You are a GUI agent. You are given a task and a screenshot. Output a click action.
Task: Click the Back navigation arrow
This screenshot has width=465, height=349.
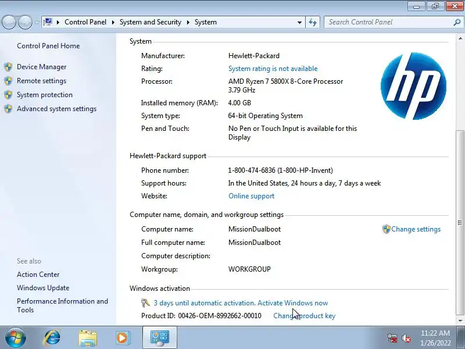click(9, 22)
